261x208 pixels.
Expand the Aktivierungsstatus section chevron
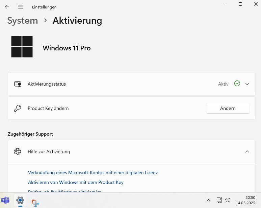[247, 84]
